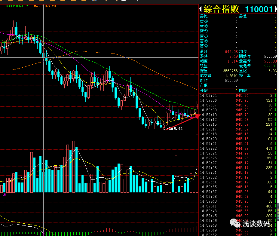Click the 漲跌 change value 9.49

point(233,57)
